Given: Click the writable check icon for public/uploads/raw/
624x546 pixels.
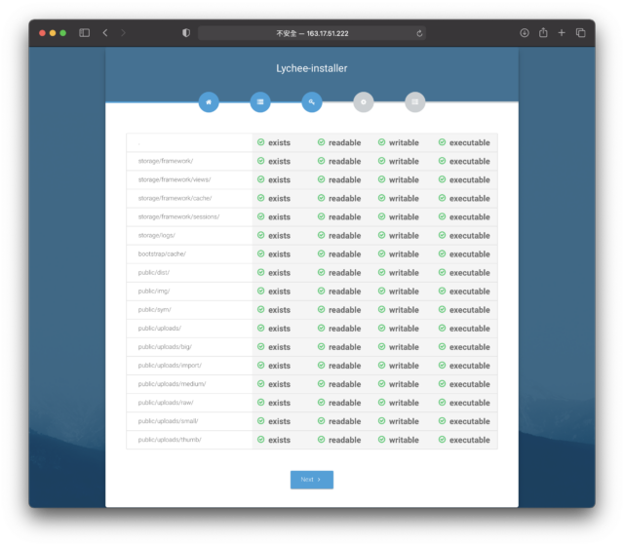Looking at the screenshot, I should click(x=381, y=403).
